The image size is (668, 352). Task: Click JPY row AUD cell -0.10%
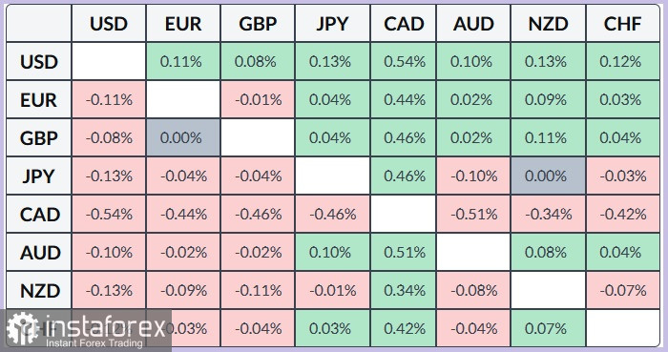click(x=473, y=176)
